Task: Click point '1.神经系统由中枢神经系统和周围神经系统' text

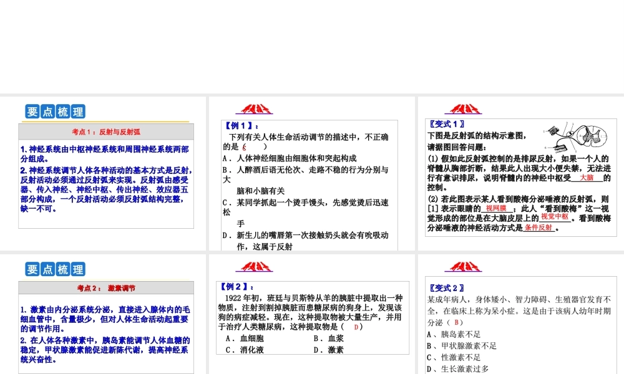Action: pos(105,154)
